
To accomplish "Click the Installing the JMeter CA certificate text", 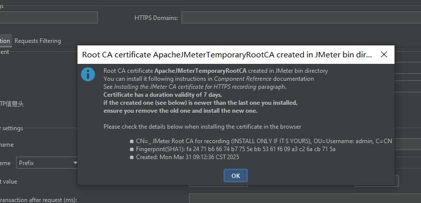I will 185,87.
